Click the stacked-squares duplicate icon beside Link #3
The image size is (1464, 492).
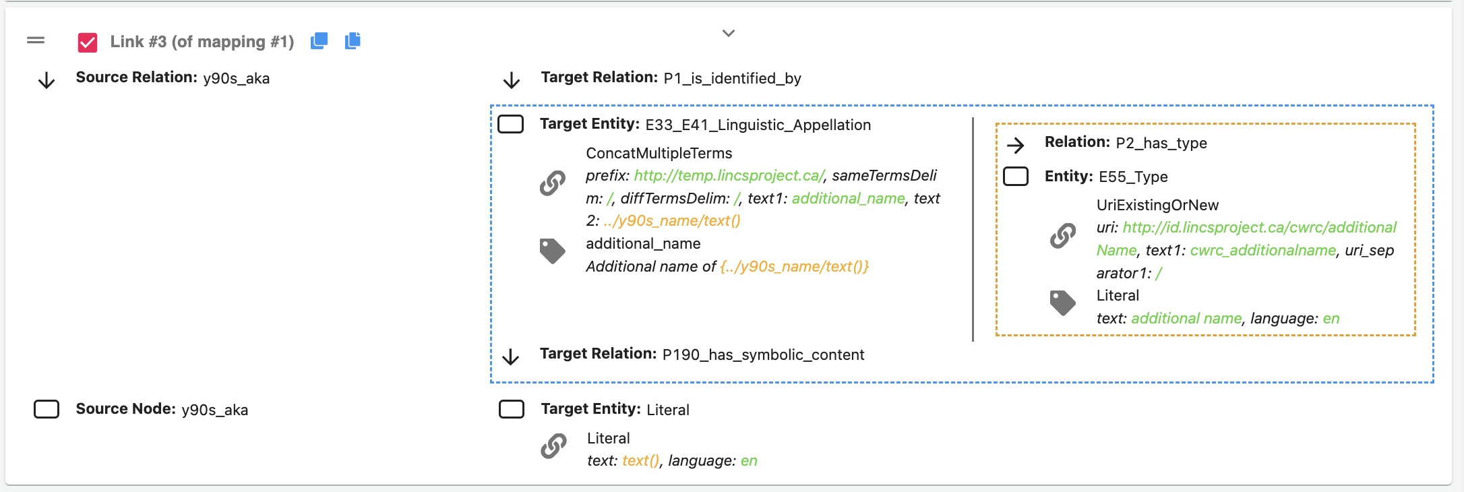319,41
